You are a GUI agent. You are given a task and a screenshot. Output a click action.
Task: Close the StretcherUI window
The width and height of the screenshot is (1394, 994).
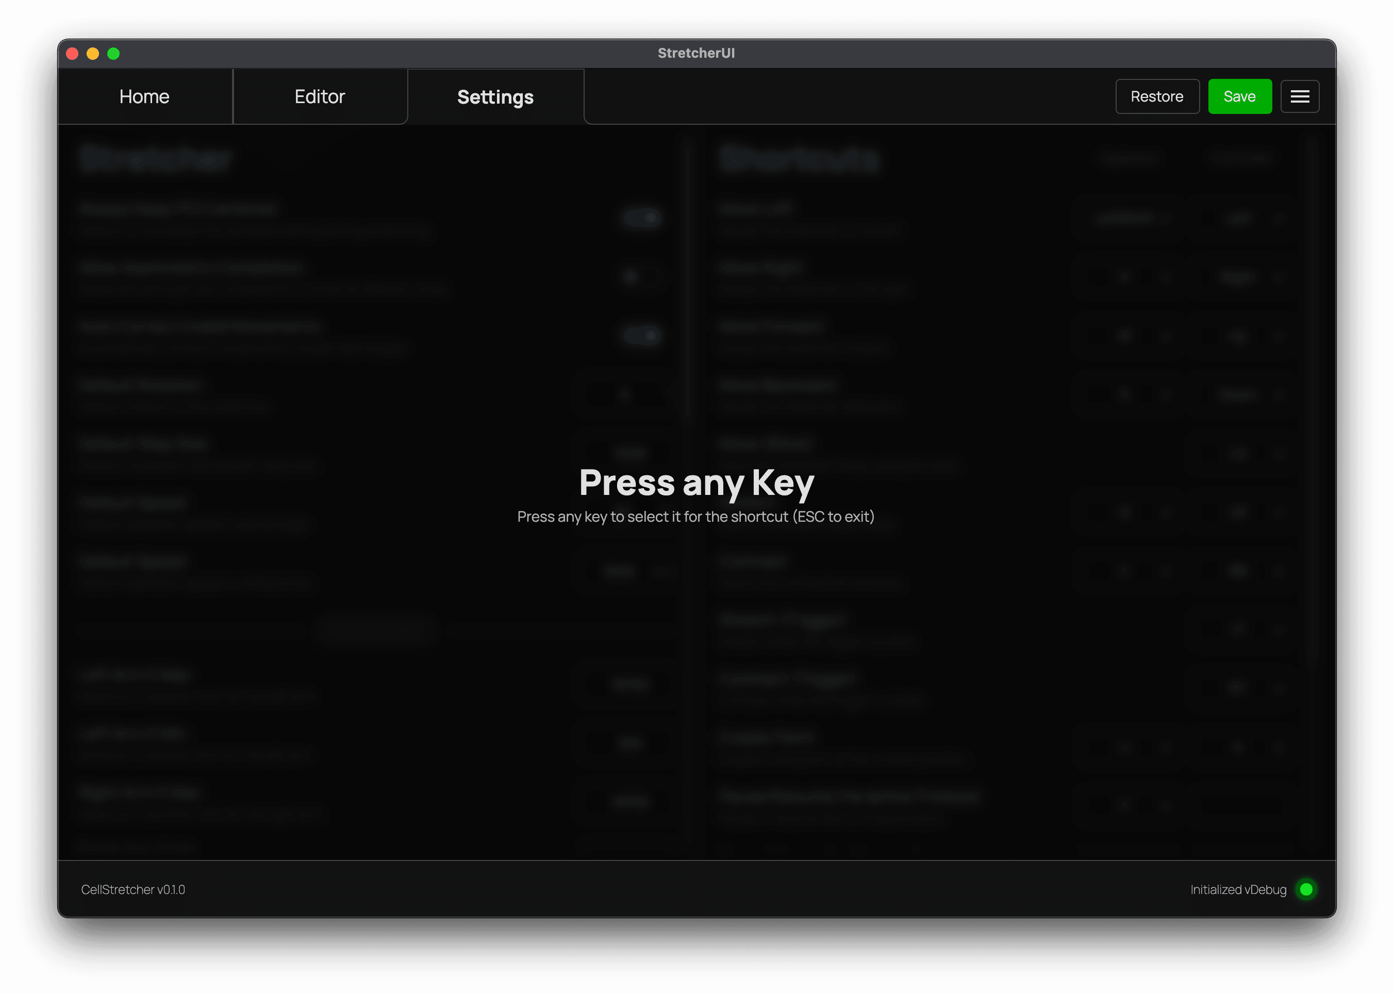[72, 54]
